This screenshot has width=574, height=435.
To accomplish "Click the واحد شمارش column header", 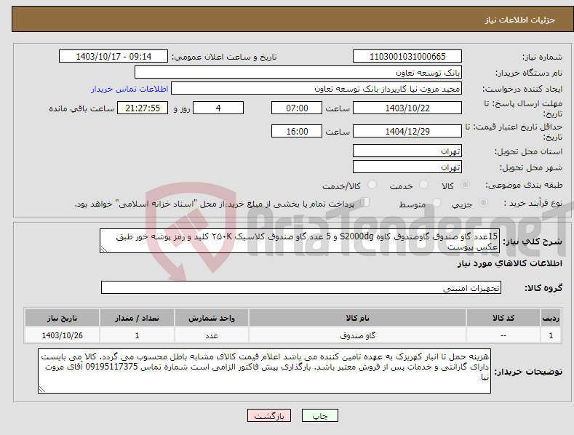I will (x=212, y=318).
